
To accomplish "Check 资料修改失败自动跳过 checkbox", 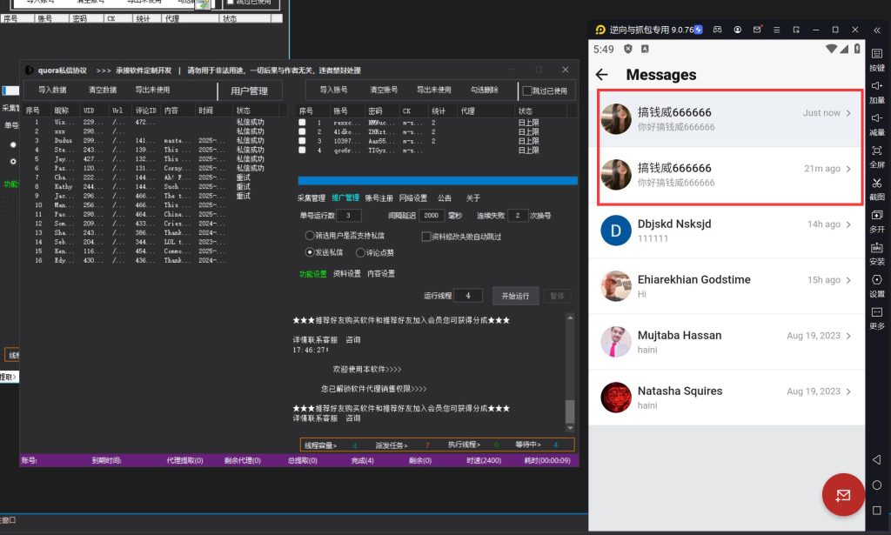I will point(425,236).
